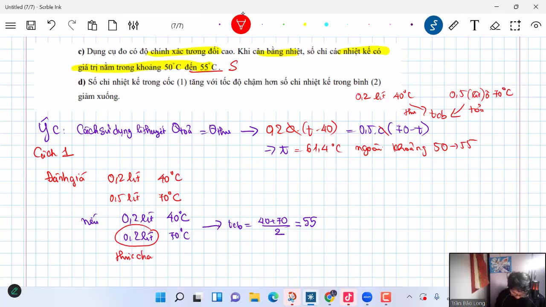Screen dimensions: 546x307
Task: Open the hamburger main menu
Action: (x=11, y=26)
